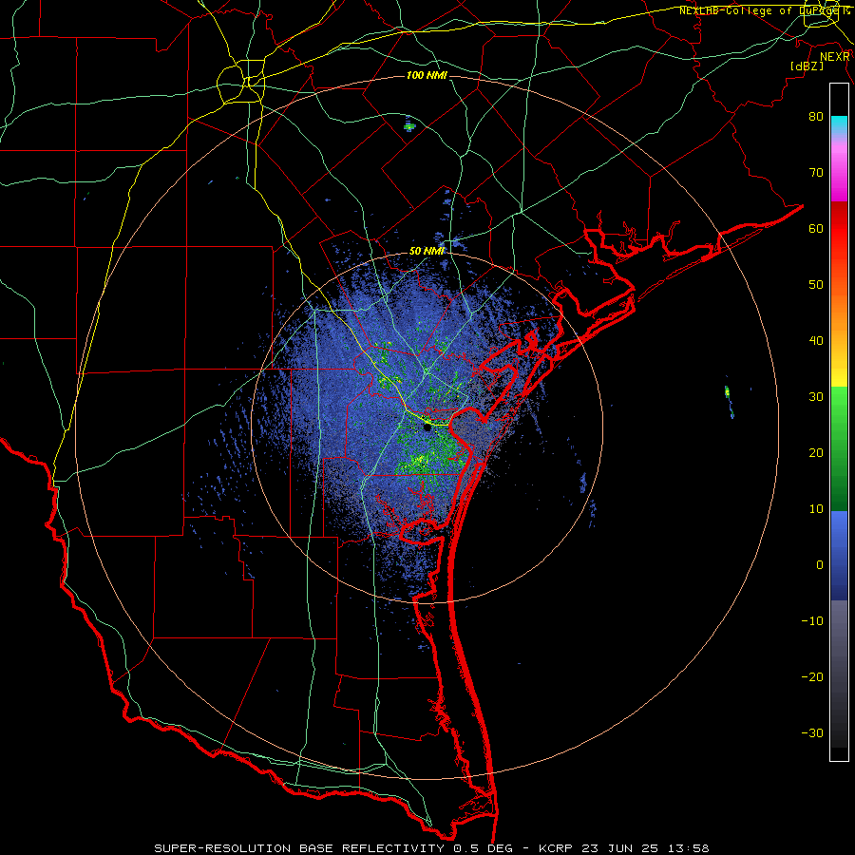Viewport: 855px width, 855px height.
Task: Click the 50 value on the dBZ scale
Action: pyautogui.click(x=816, y=285)
